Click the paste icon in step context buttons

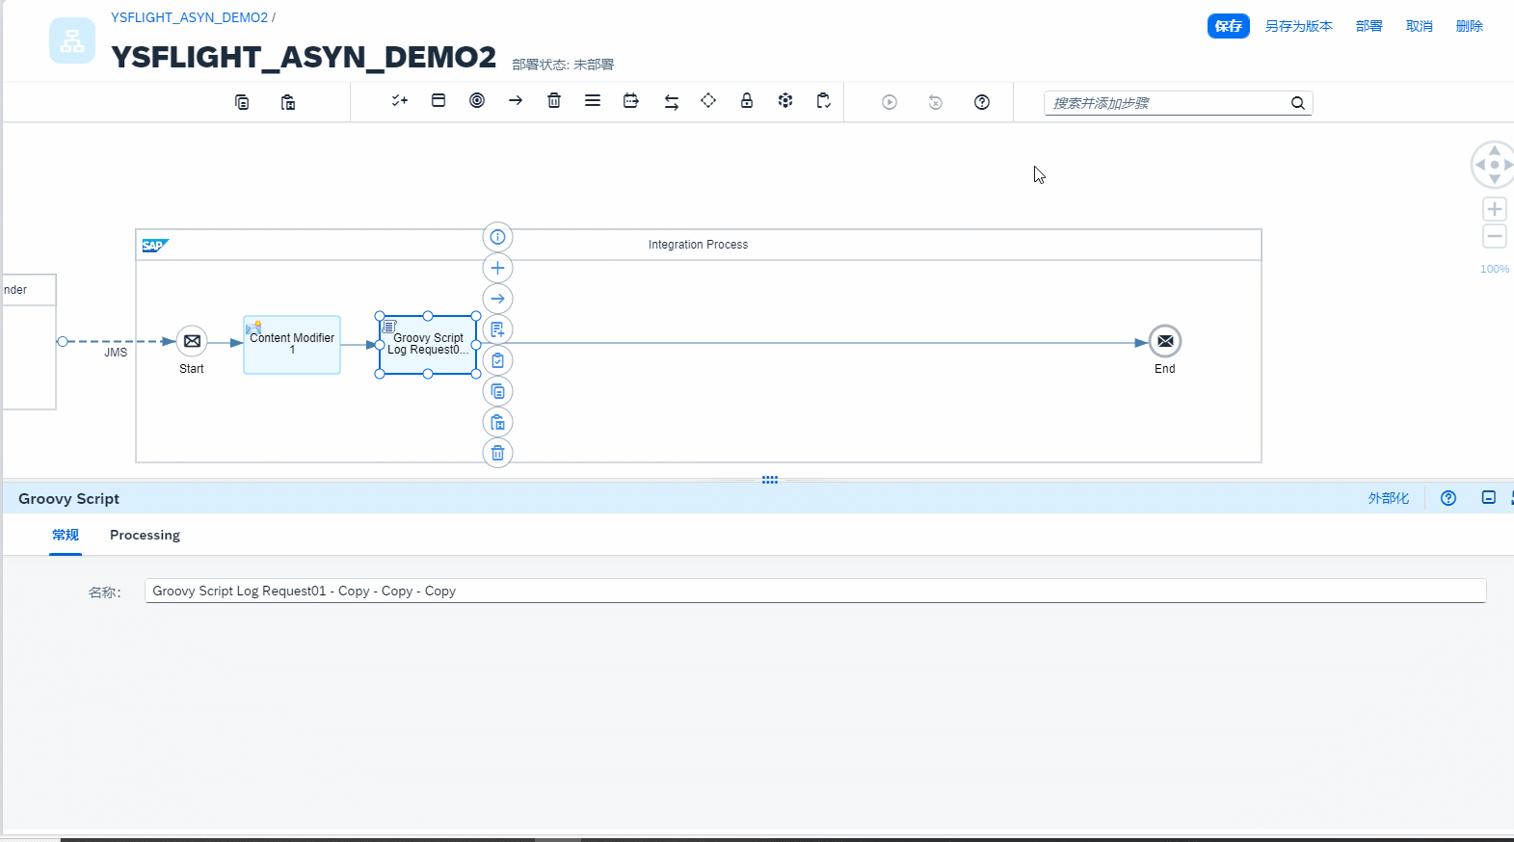[x=497, y=422]
